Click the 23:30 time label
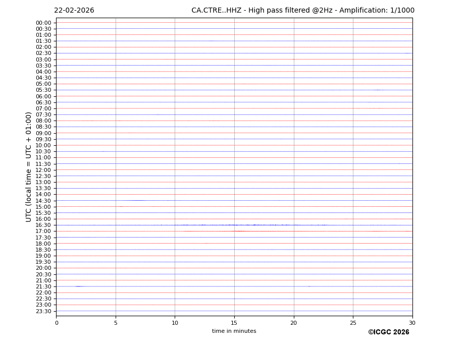This screenshot has width=468, height=351. tap(43, 311)
